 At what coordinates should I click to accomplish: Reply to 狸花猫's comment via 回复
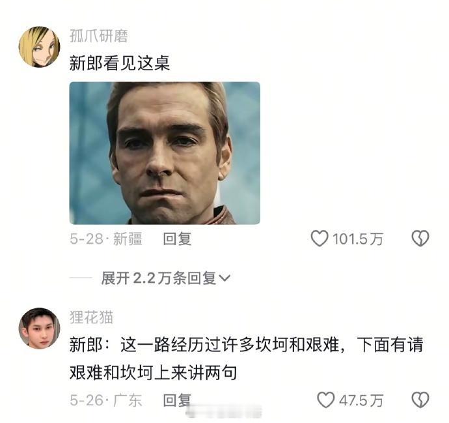click(x=177, y=400)
